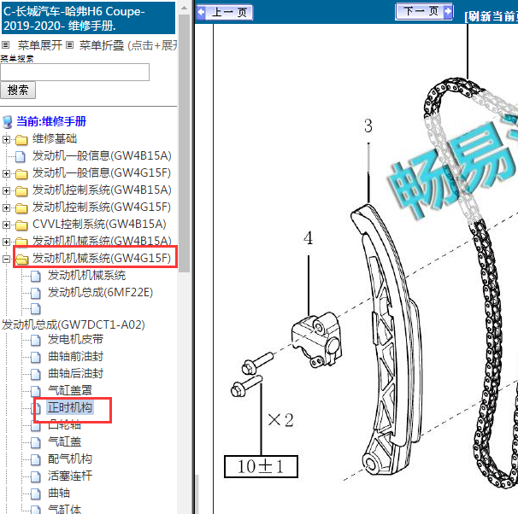Expand 发动机机械系统(GW4B15A) node

[6, 242]
